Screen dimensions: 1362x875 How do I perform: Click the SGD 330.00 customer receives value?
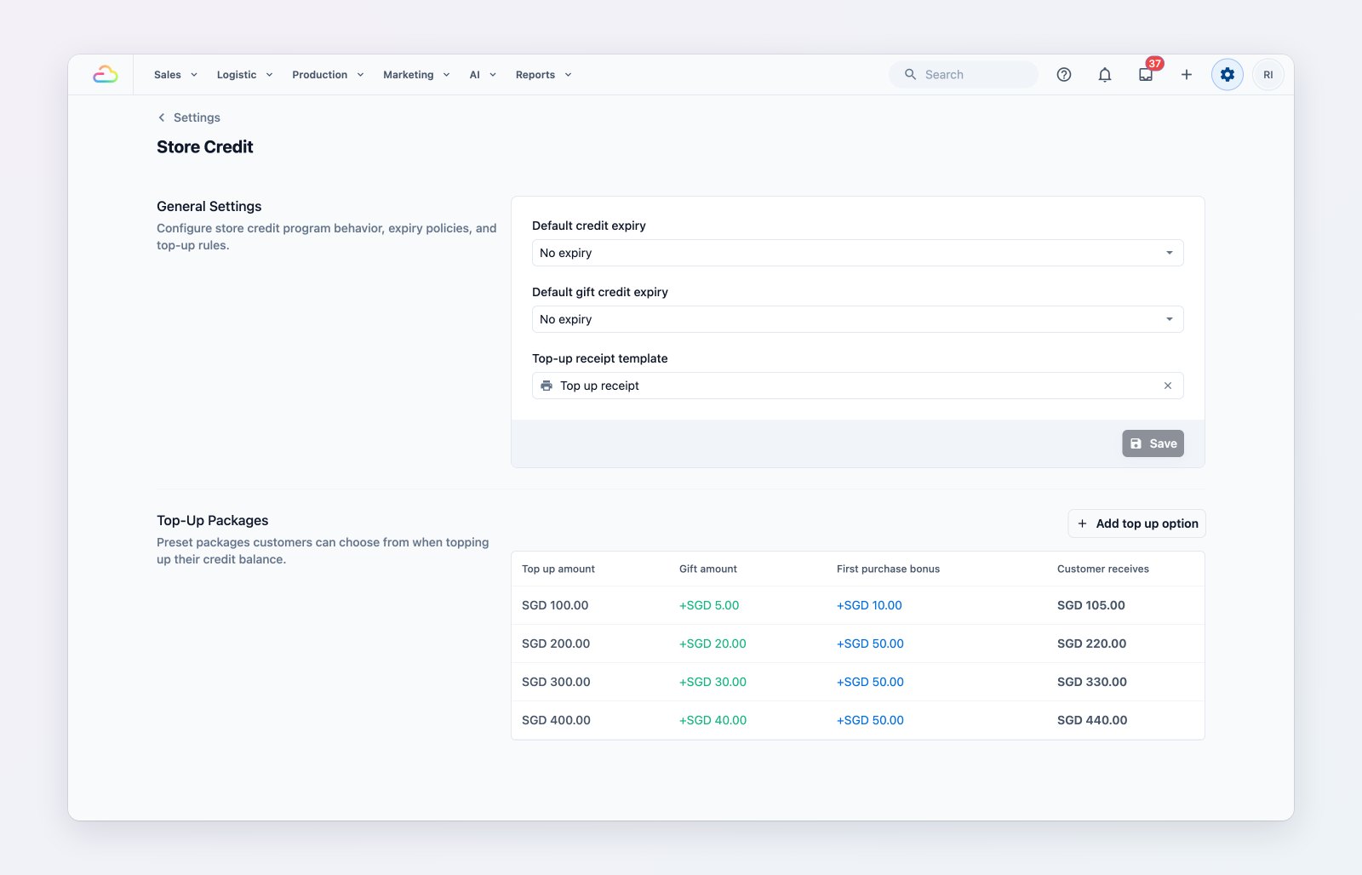(x=1092, y=682)
